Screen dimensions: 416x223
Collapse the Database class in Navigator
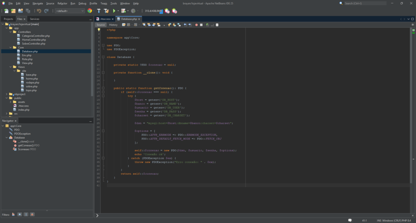point(6,138)
